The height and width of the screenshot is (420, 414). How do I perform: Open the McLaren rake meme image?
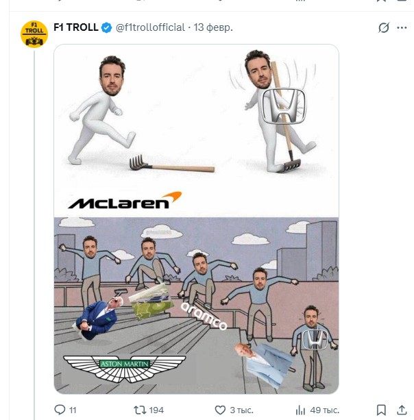click(x=196, y=130)
